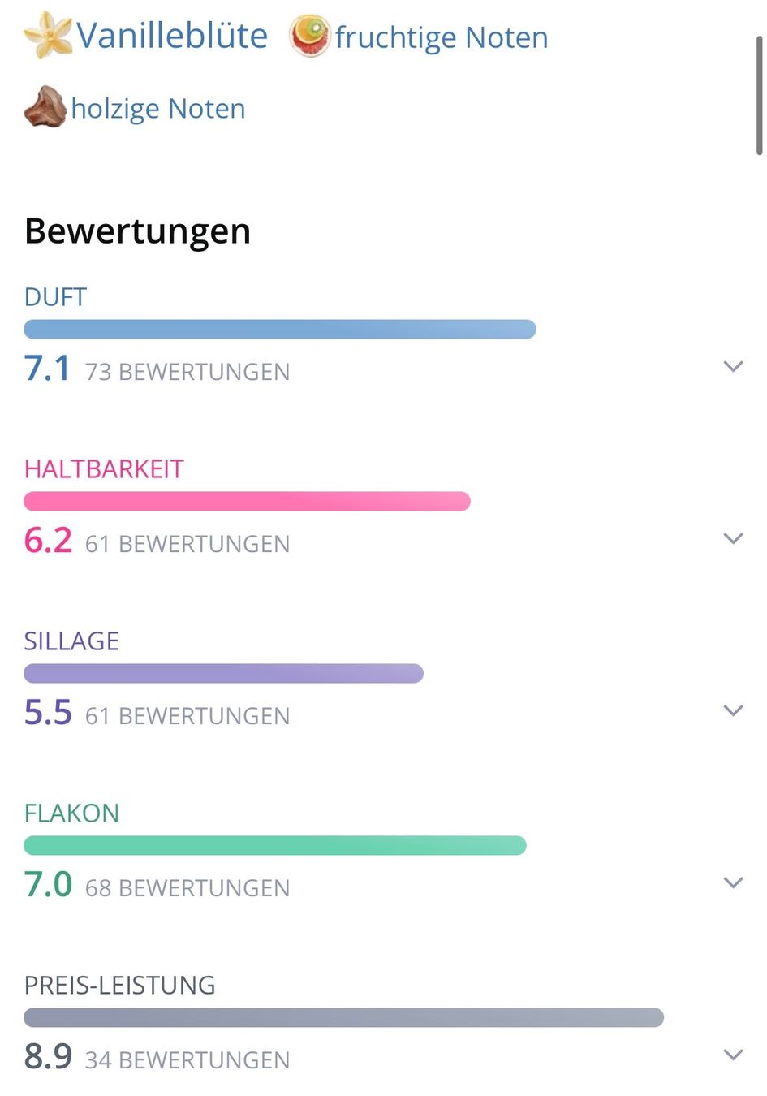Select the 73 Bewertungen count for Duft

pyautogui.click(x=187, y=372)
